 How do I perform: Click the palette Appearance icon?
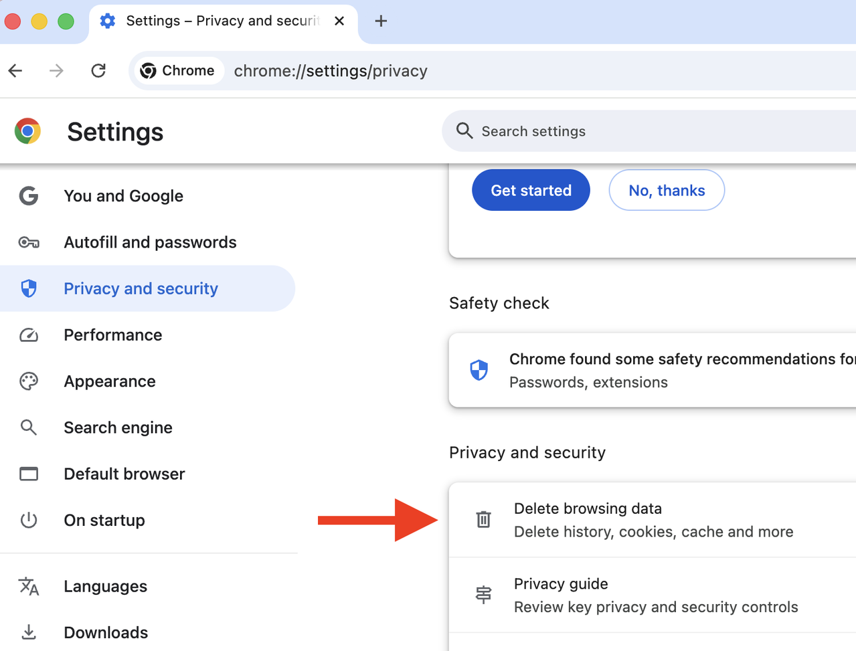(29, 381)
